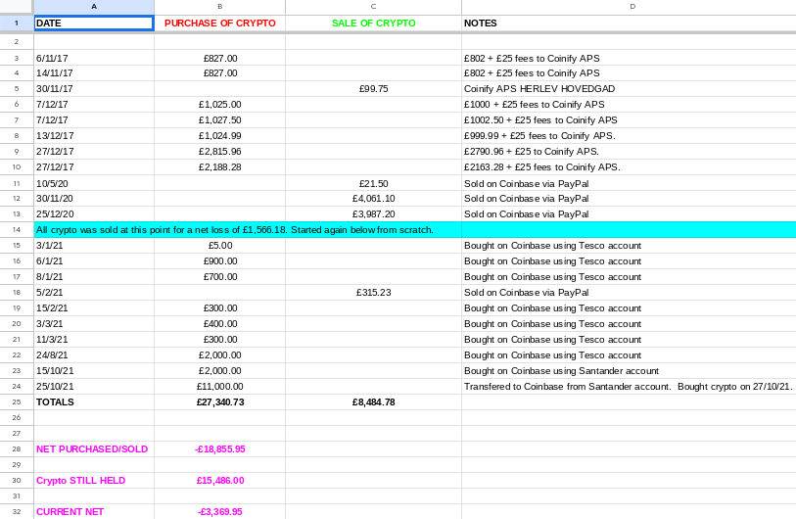This screenshot has width=796, height=519.
Task: Click date cell 14/11/17
Action: 94,72
